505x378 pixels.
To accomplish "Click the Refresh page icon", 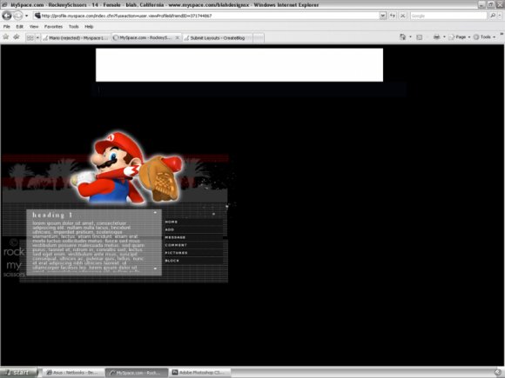I will click(x=393, y=16).
